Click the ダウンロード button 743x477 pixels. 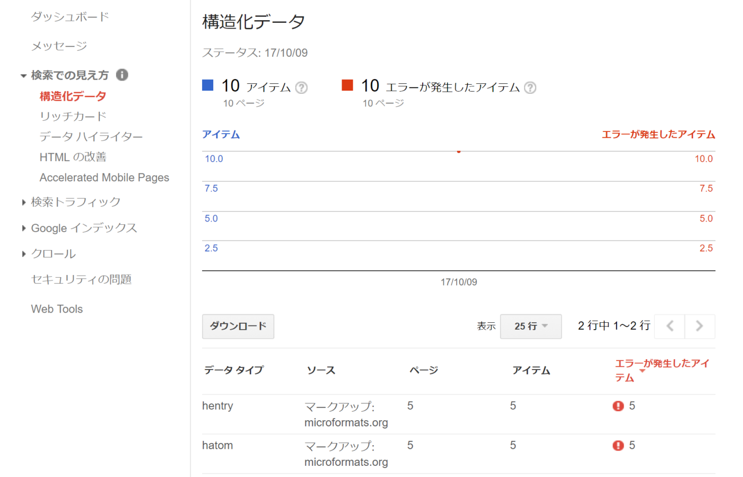238,326
